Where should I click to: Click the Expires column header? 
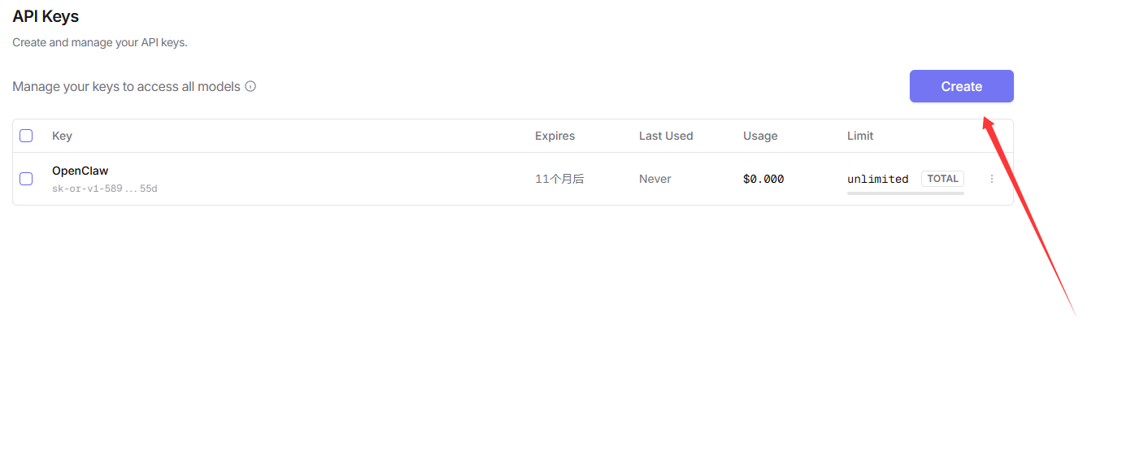point(554,136)
